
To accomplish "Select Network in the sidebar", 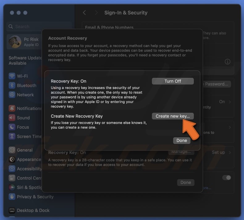I will click(25, 95).
